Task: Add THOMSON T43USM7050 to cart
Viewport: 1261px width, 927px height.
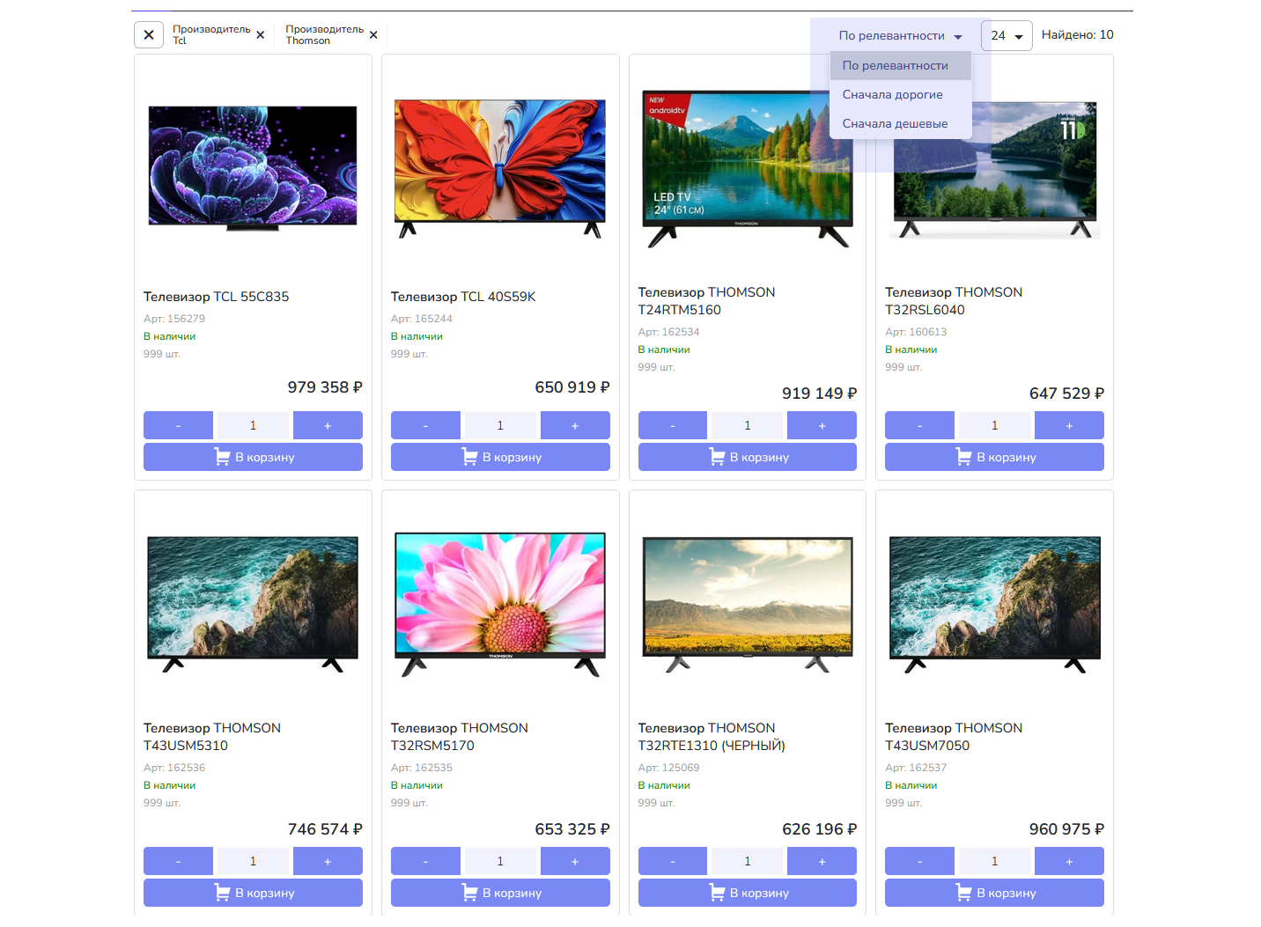Action: click(994, 893)
